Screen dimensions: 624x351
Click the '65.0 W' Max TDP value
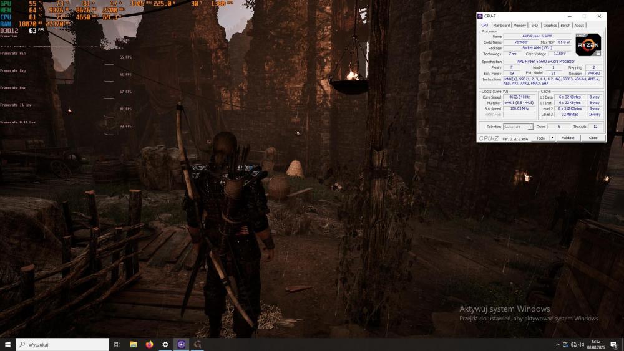(563, 42)
